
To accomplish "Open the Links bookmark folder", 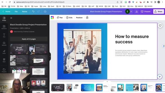I will [x=43, y=6].
